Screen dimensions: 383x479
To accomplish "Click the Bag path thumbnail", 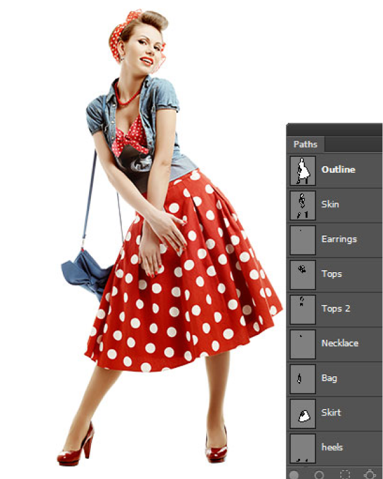I will point(302,379).
